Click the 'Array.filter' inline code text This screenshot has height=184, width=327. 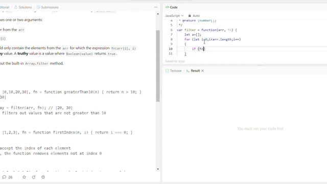point(37,63)
